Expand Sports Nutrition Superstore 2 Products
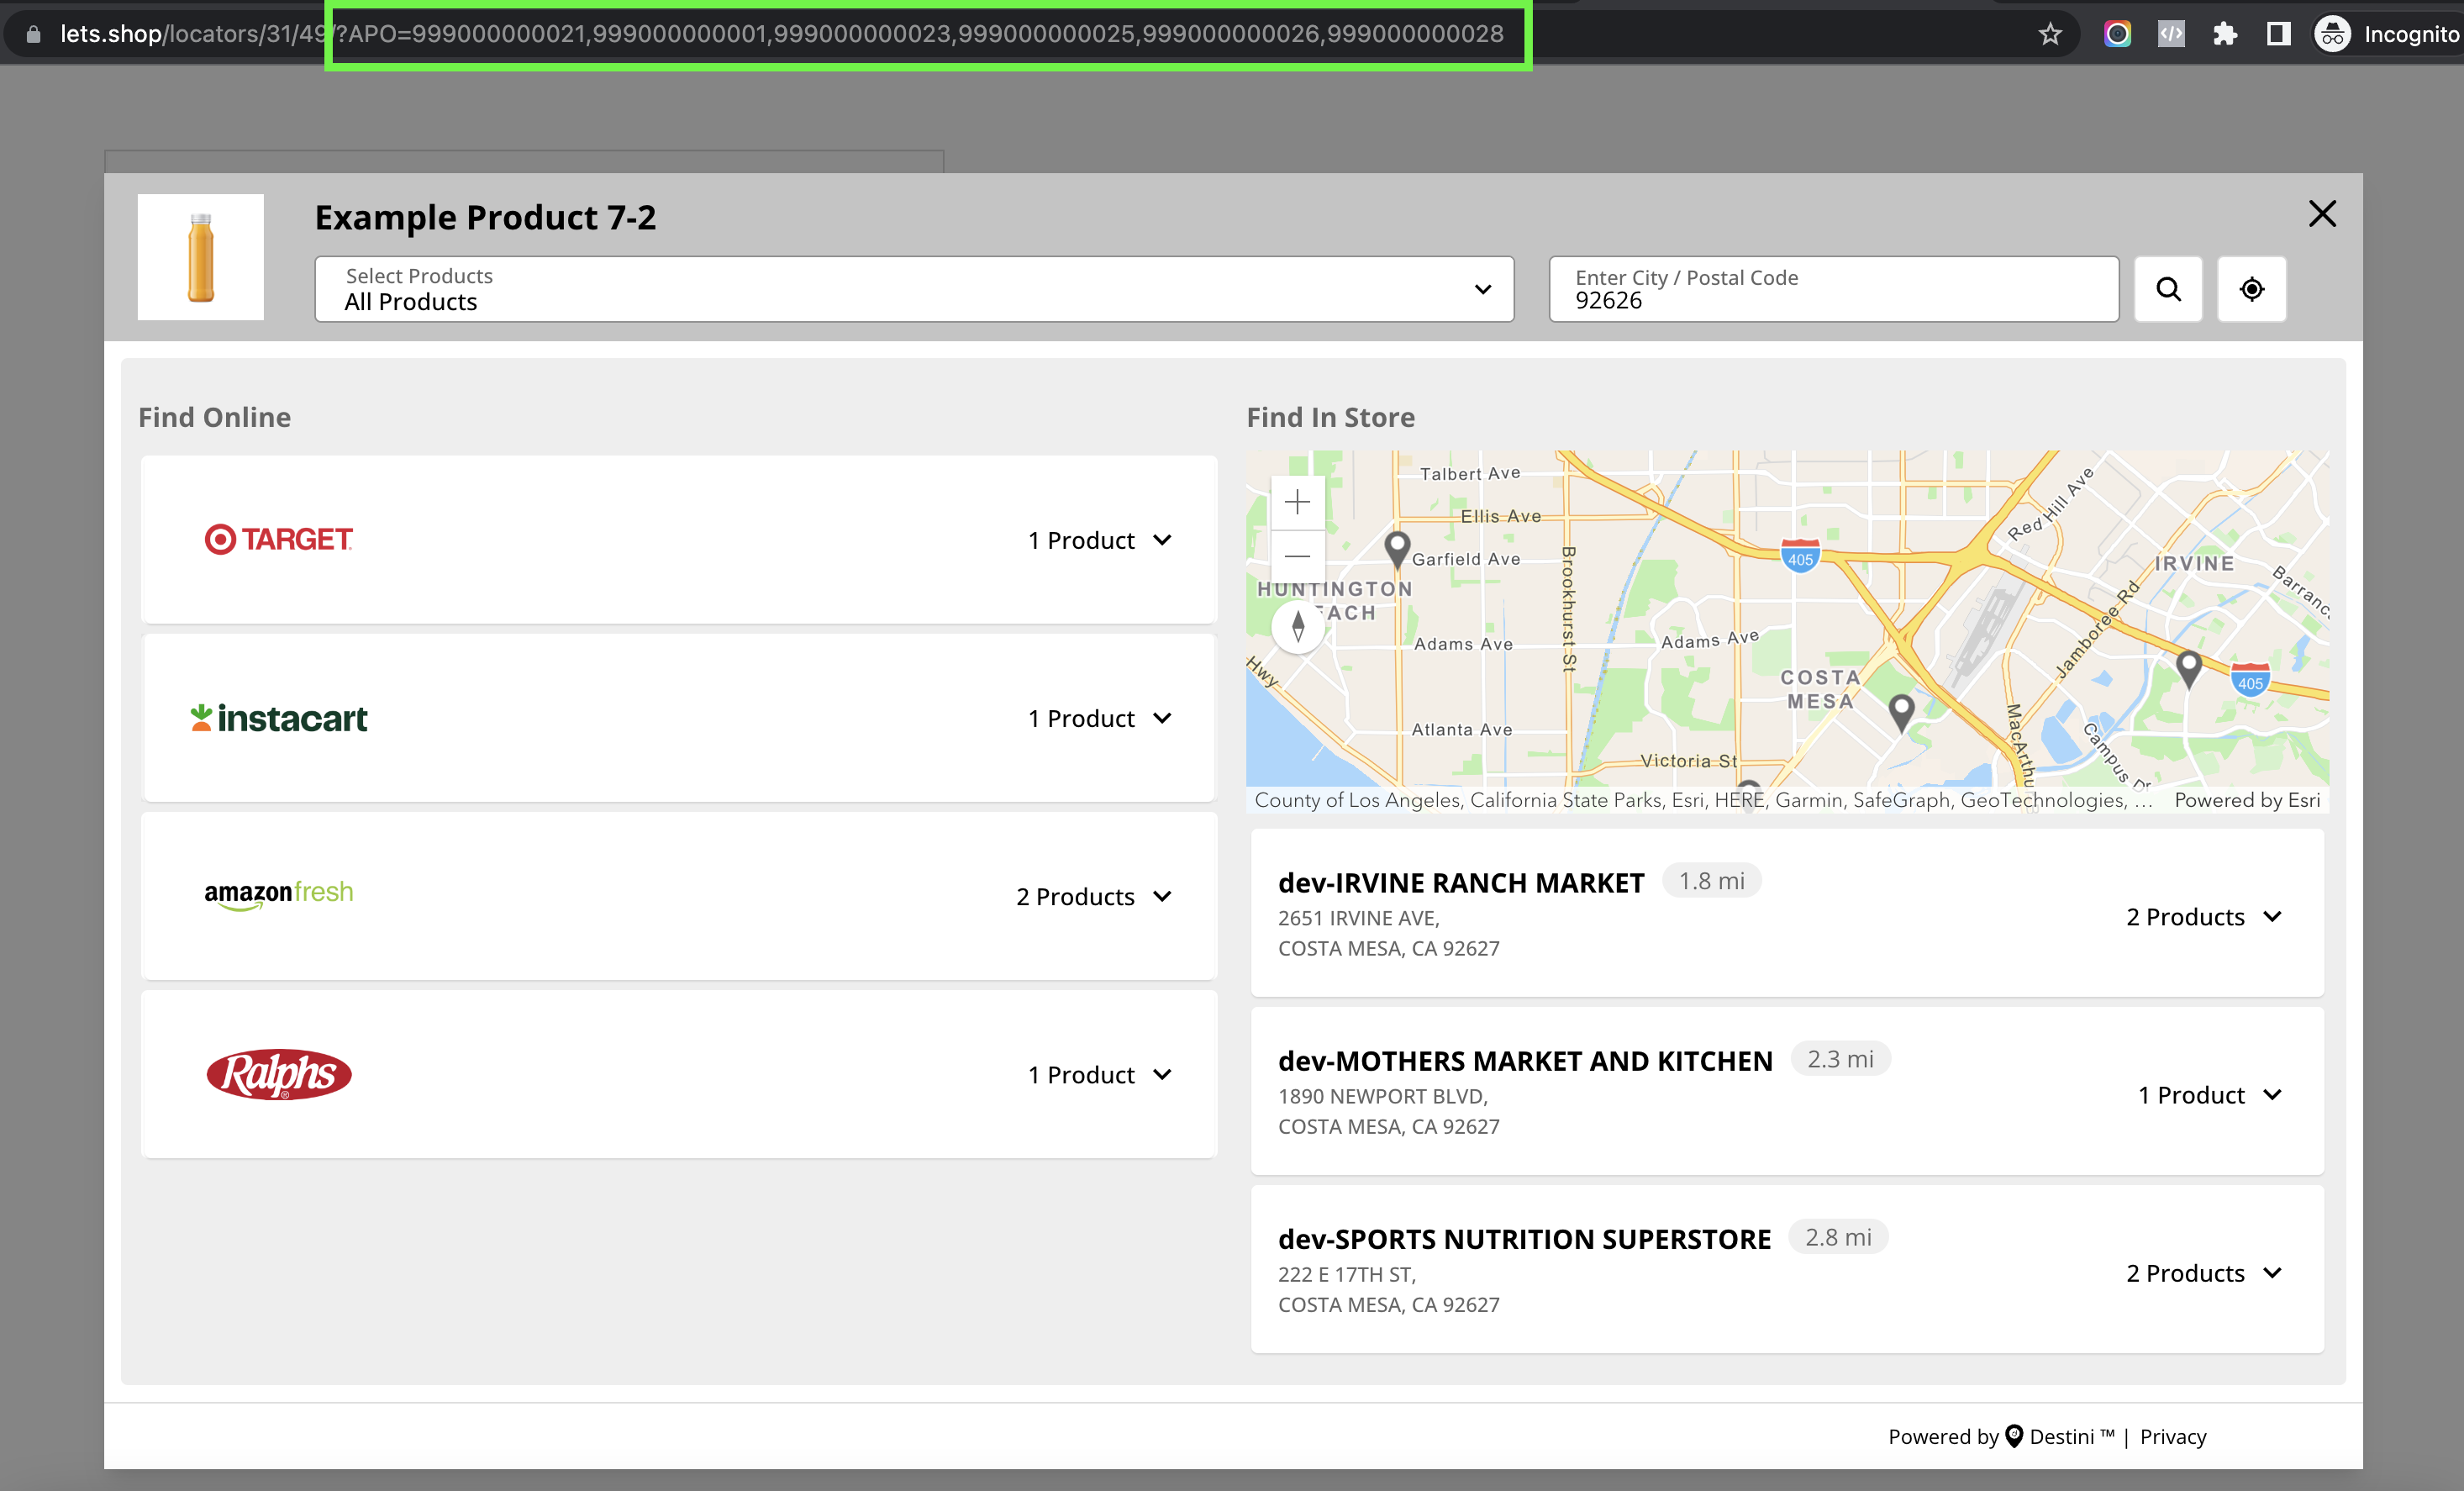 (2204, 1272)
